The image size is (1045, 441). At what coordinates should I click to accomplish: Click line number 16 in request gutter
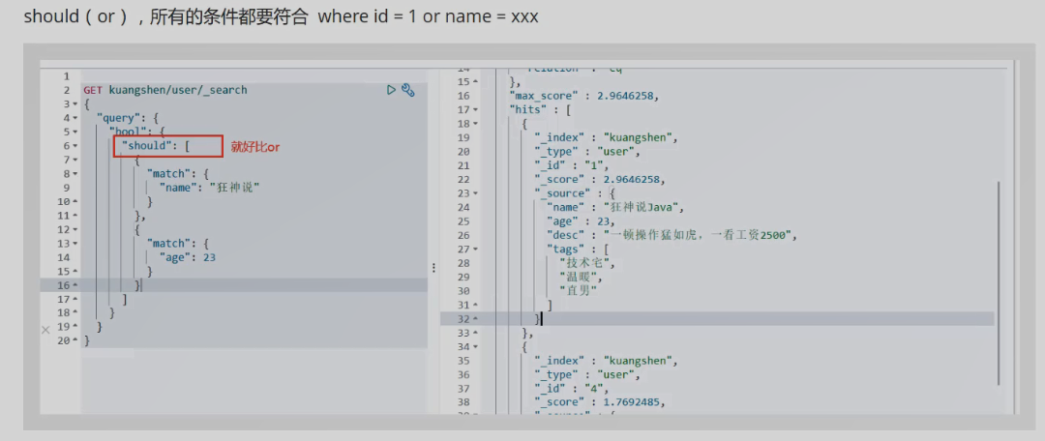(64, 285)
